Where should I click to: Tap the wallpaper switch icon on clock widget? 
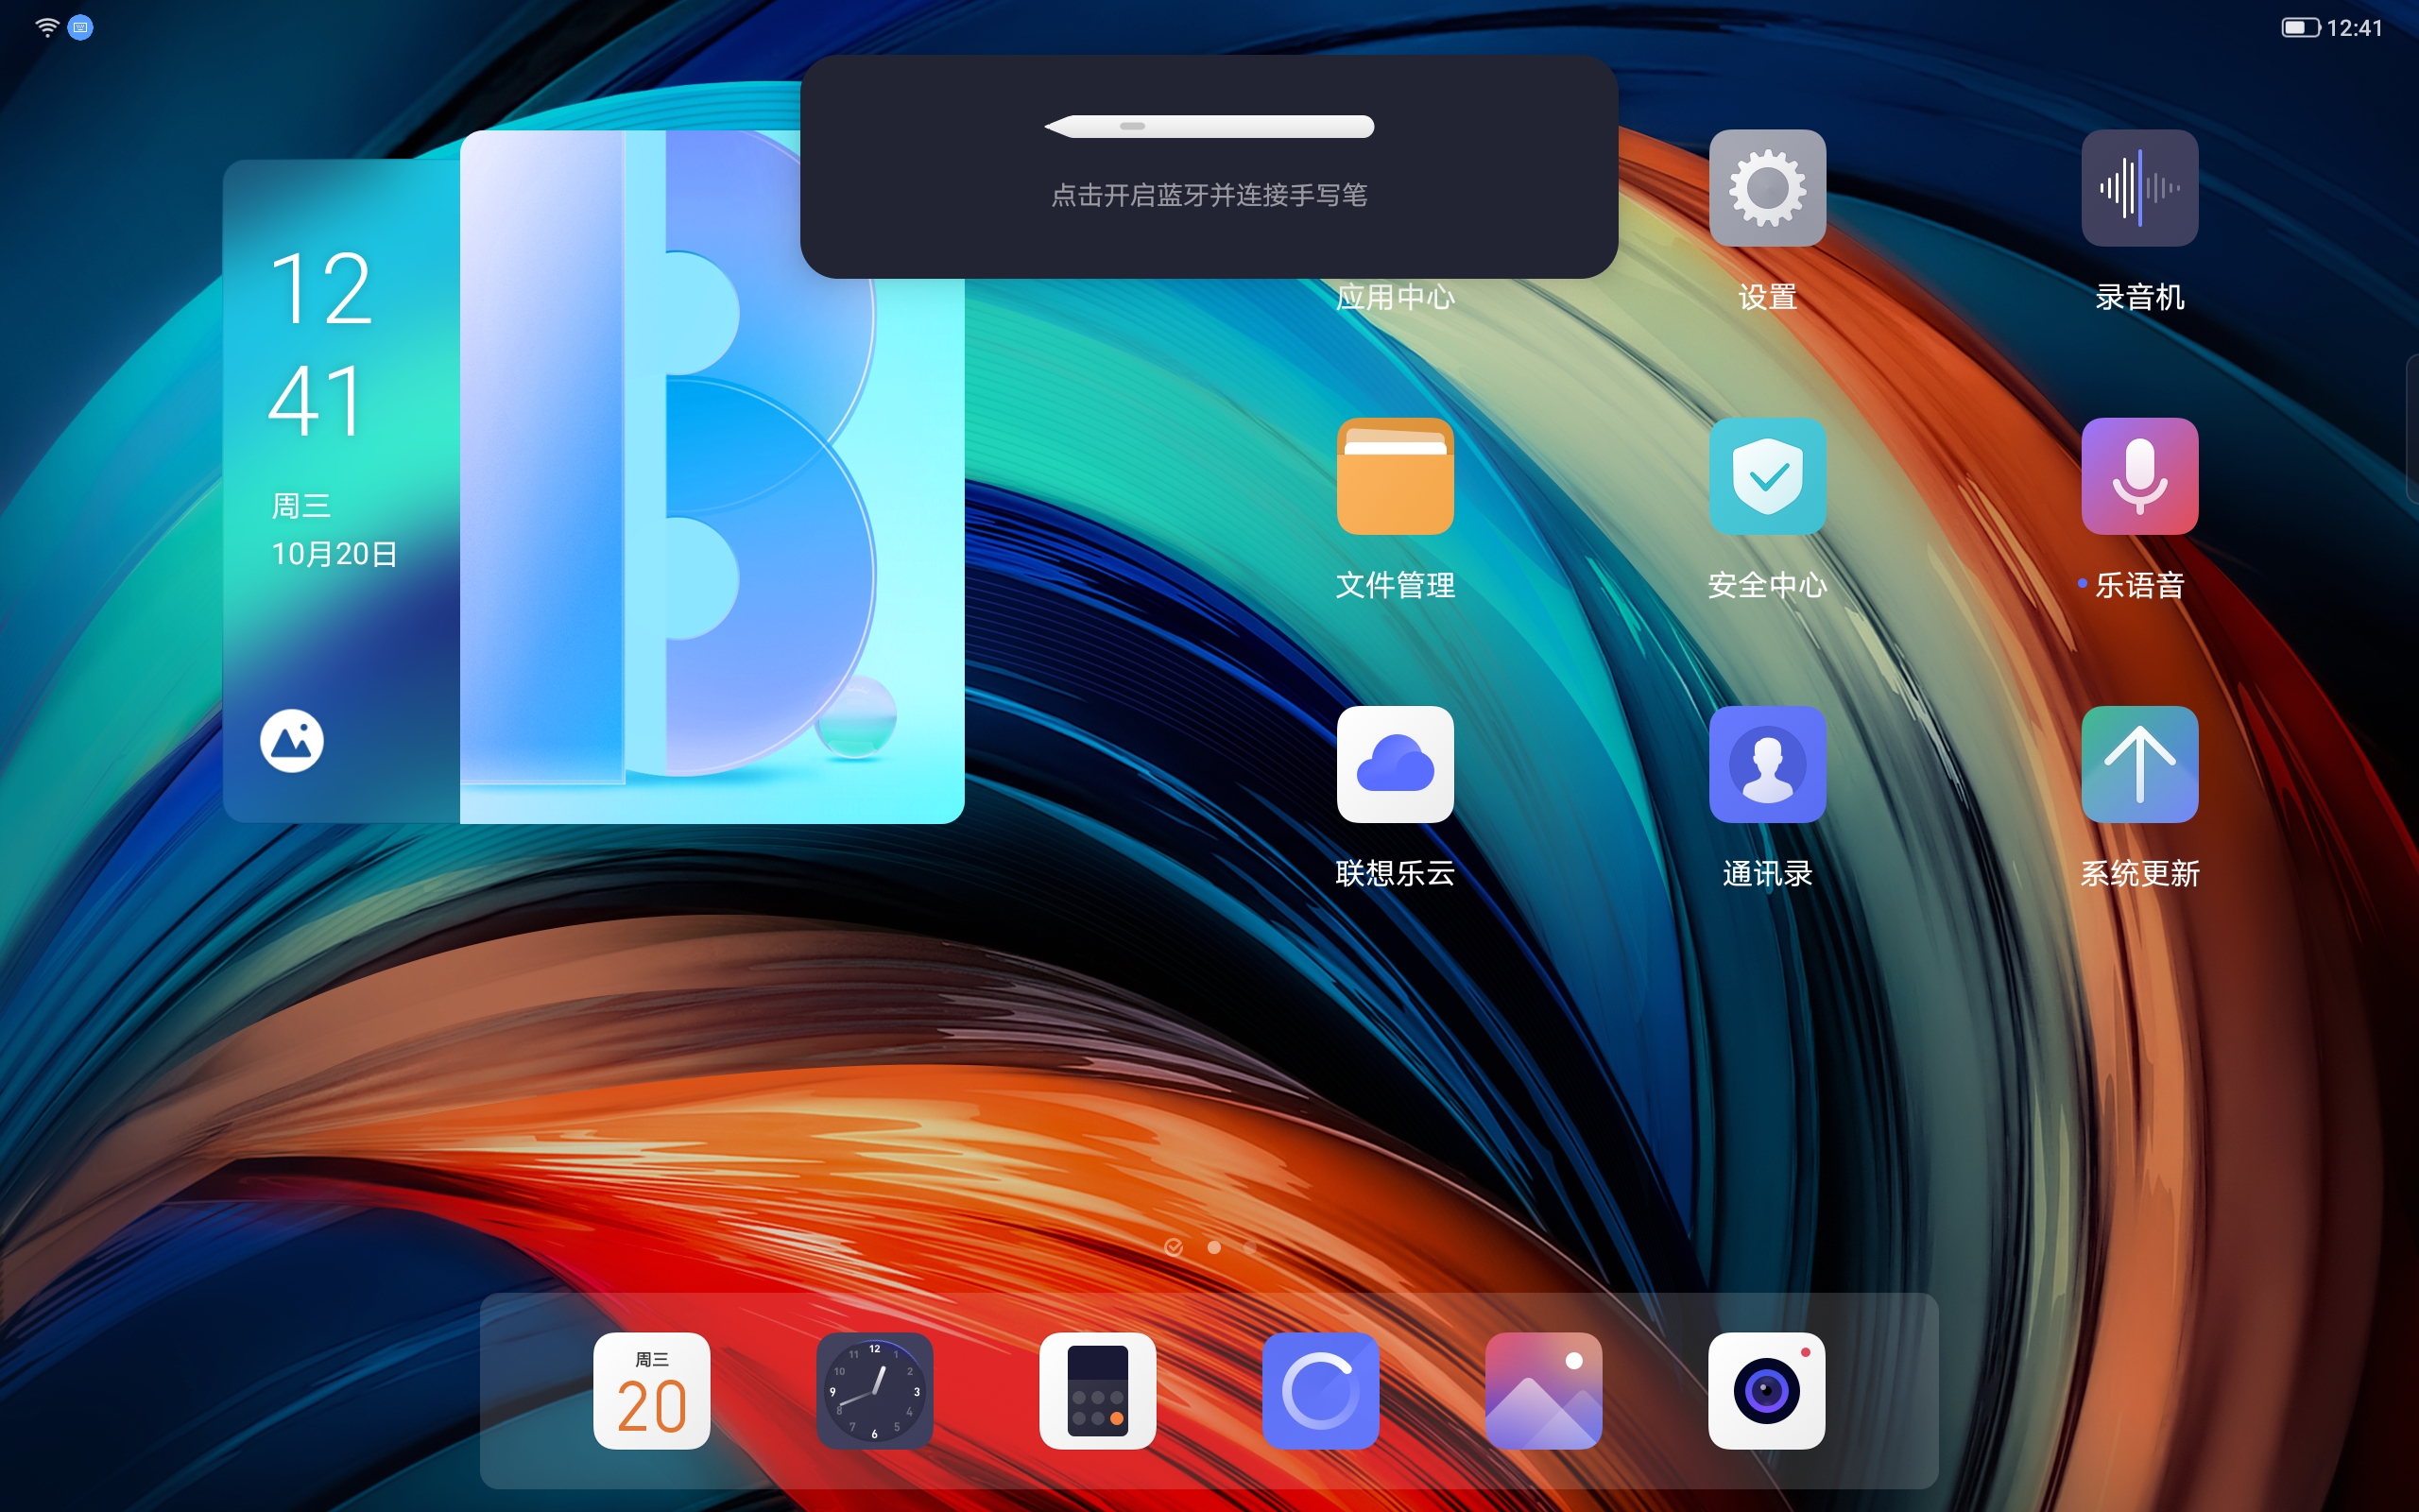pos(292,741)
